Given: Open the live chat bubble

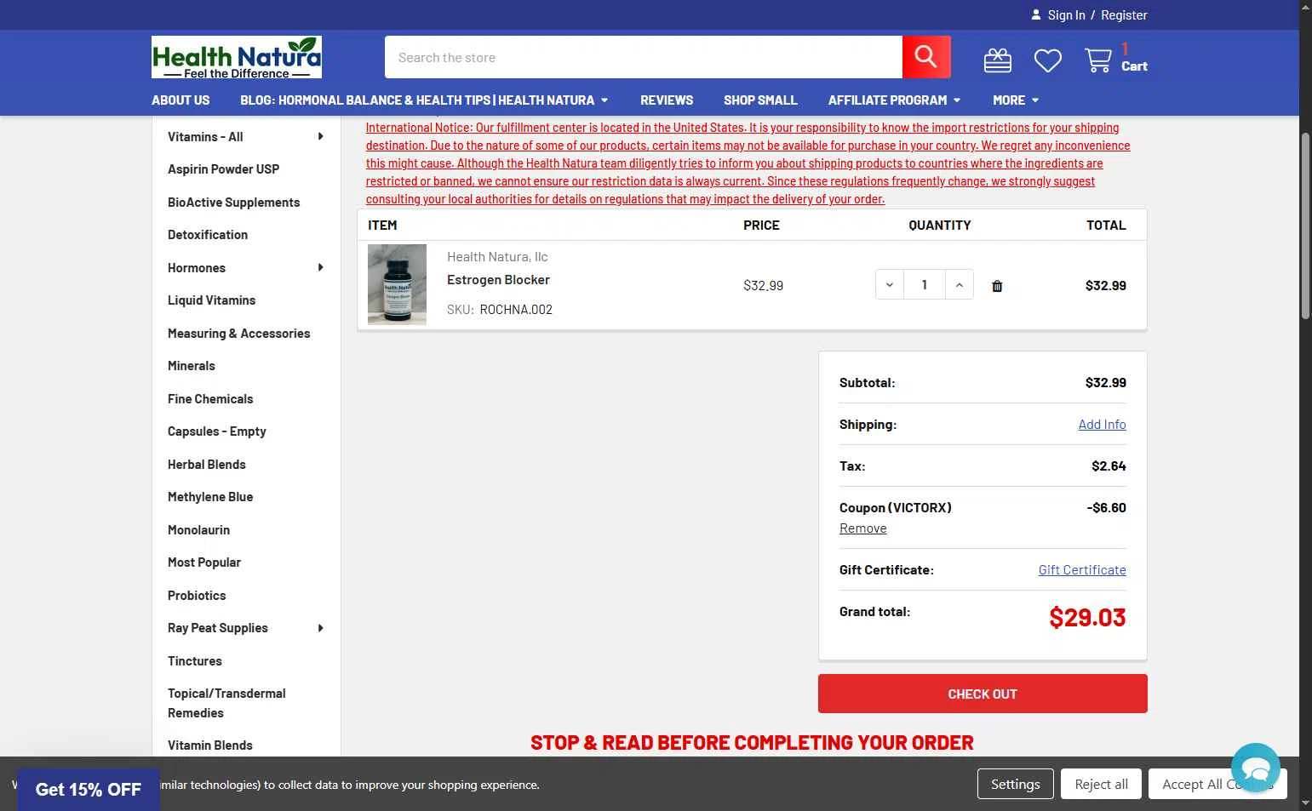Looking at the screenshot, I should pyautogui.click(x=1256, y=768).
